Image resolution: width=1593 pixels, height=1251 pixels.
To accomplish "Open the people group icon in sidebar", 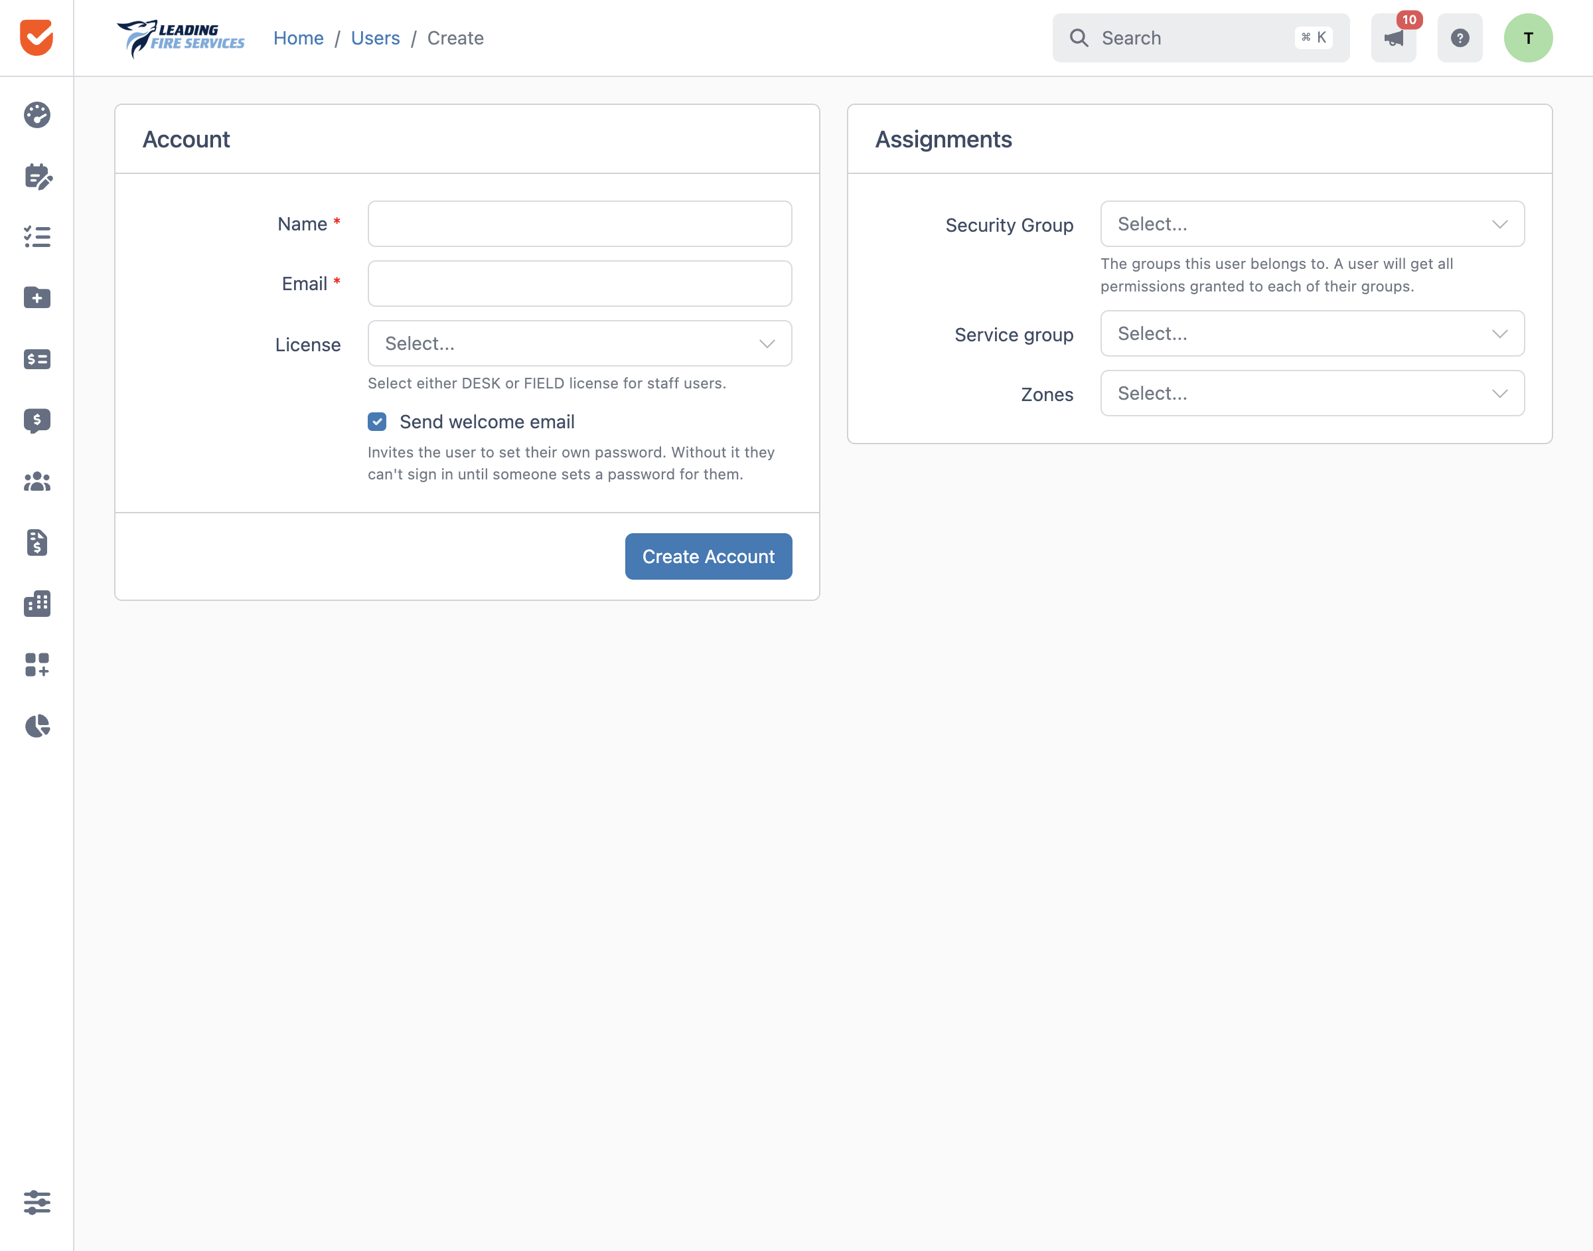I will [x=37, y=481].
